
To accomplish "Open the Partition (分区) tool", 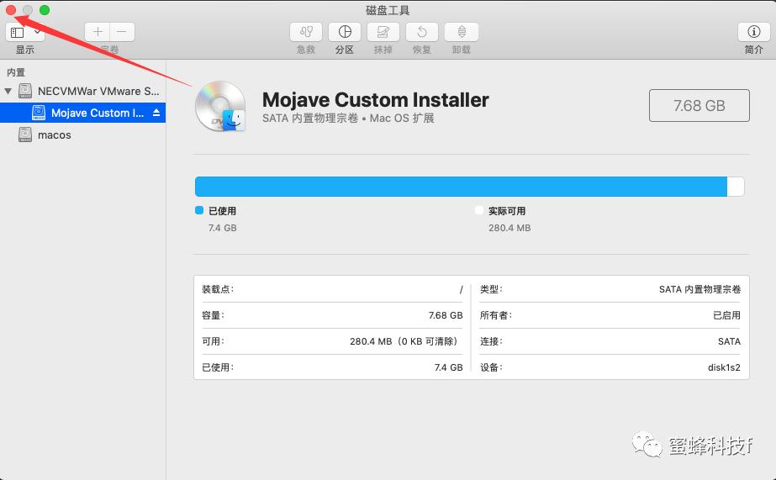I will tap(345, 32).
